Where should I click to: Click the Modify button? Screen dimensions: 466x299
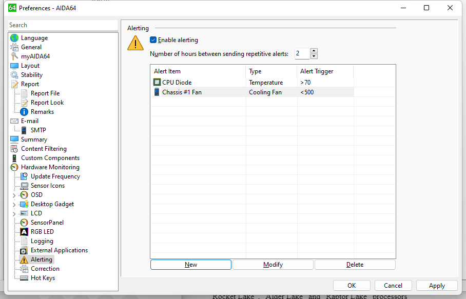tap(273, 265)
